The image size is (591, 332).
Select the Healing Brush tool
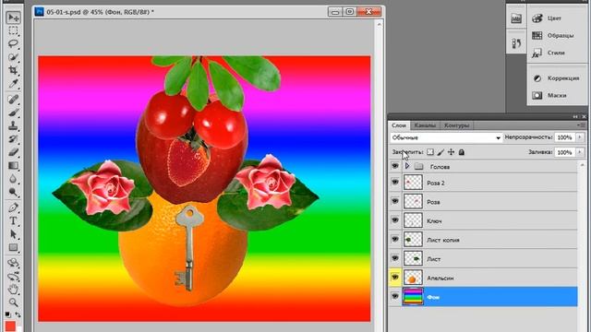click(13, 99)
